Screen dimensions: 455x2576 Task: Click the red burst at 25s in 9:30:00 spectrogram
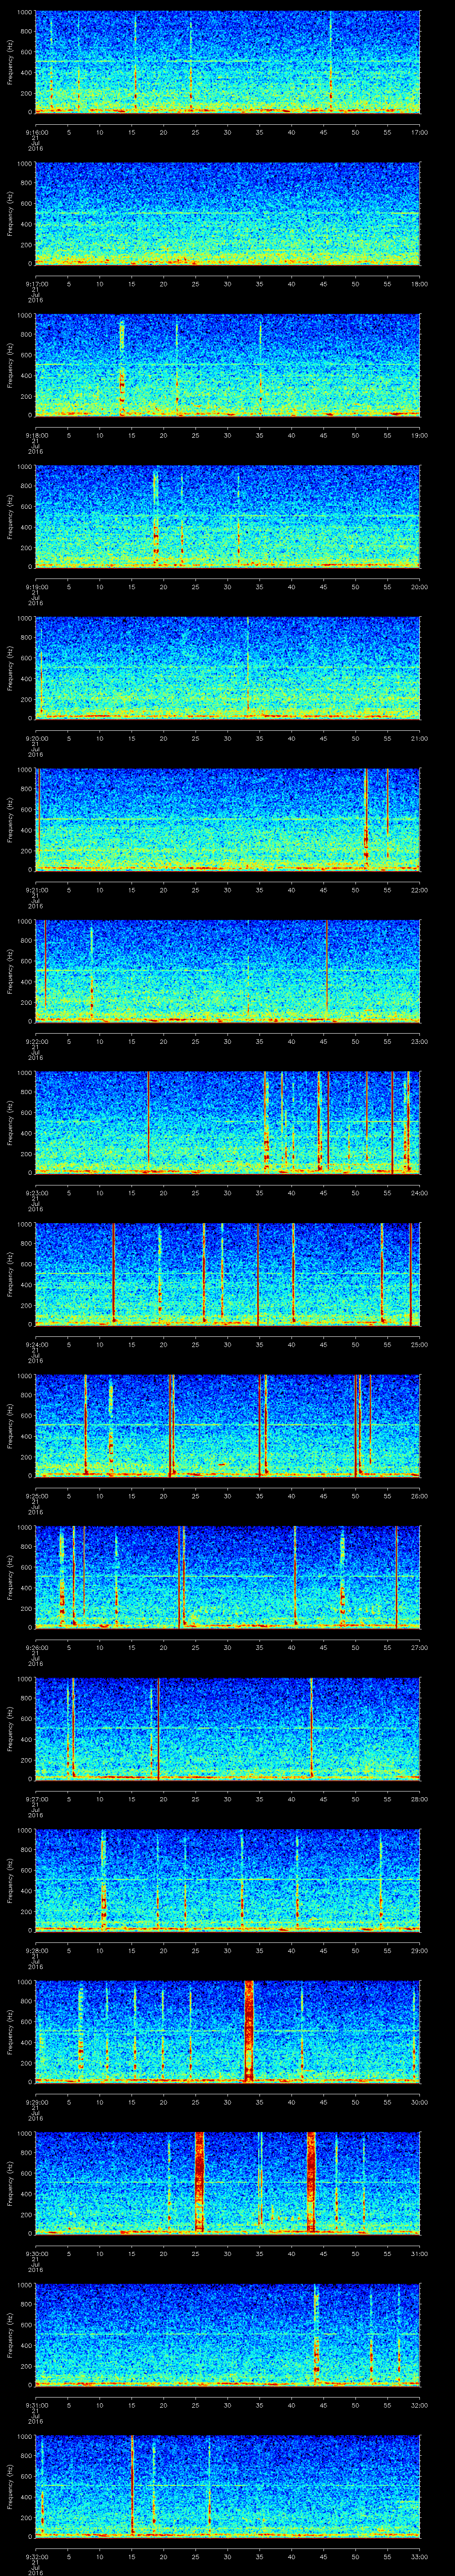199,2183
